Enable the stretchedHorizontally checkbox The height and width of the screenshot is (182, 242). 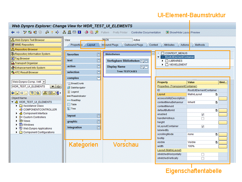203,154
